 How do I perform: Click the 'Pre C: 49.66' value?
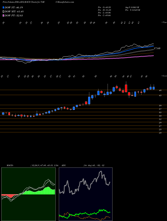[x=105, y=15]
